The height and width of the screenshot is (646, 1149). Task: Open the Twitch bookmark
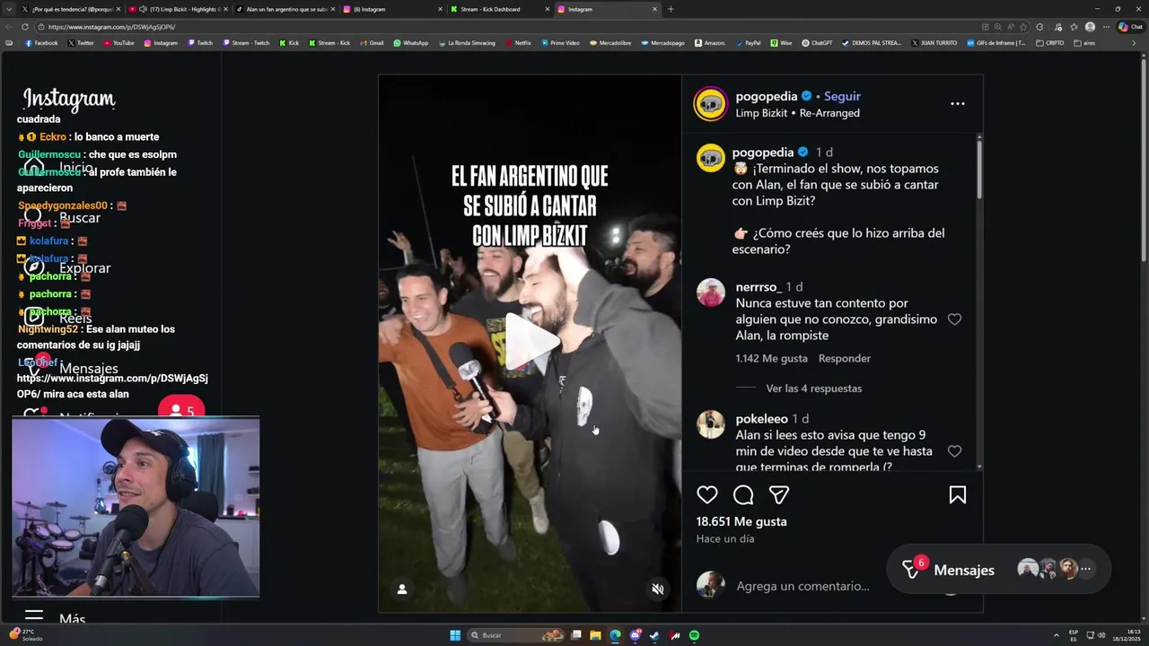coord(200,43)
